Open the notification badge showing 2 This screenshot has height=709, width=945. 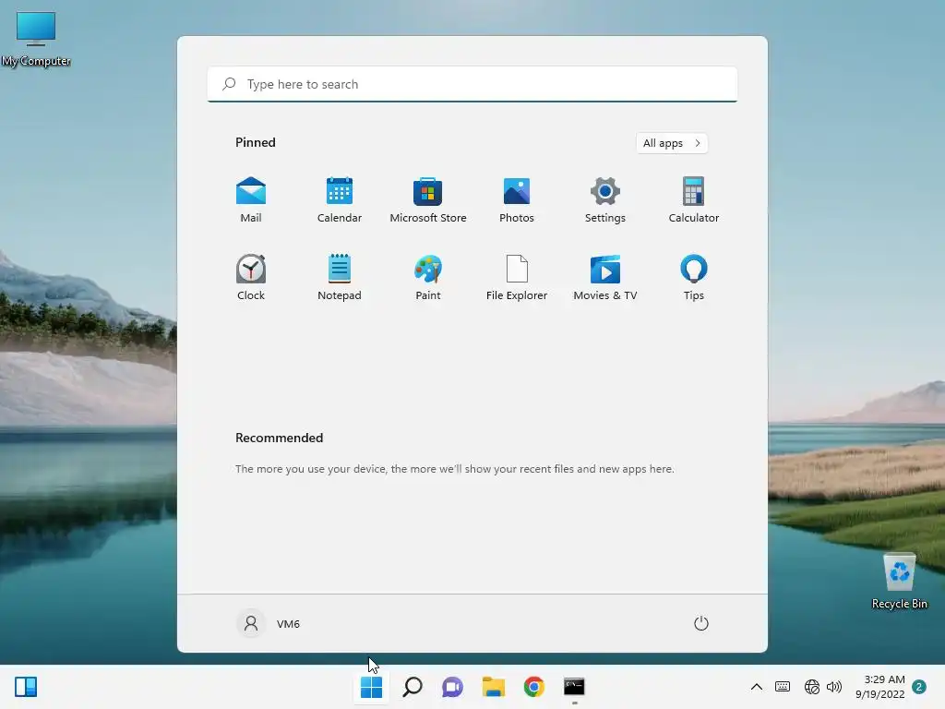coord(919,687)
